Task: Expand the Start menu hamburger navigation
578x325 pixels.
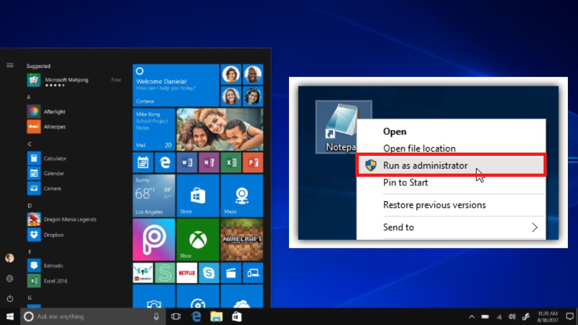Action: click(10, 65)
